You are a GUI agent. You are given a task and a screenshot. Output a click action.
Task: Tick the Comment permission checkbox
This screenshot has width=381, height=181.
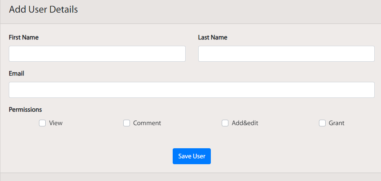click(x=127, y=123)
